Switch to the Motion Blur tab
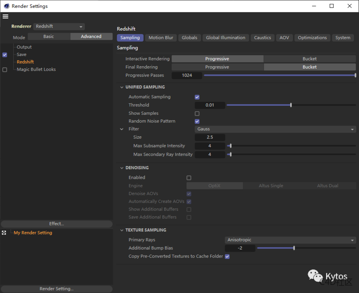This screenshot has height=293, width=359. click(x=161, y=37)
